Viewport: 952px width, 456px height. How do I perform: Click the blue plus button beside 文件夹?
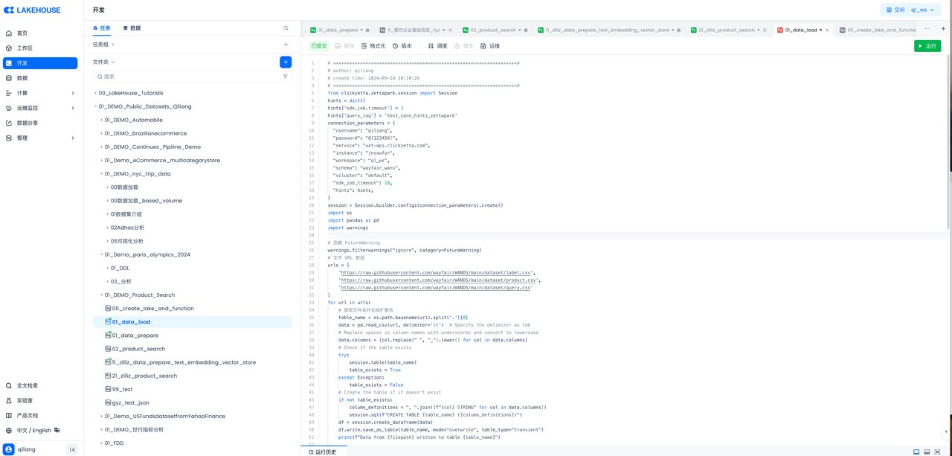pos(286,62)
